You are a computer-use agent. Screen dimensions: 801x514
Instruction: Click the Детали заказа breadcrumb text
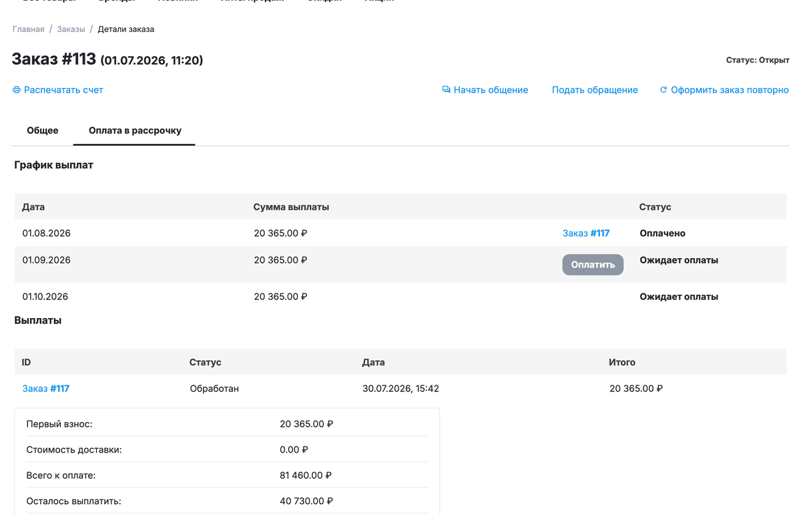(126, 29)
